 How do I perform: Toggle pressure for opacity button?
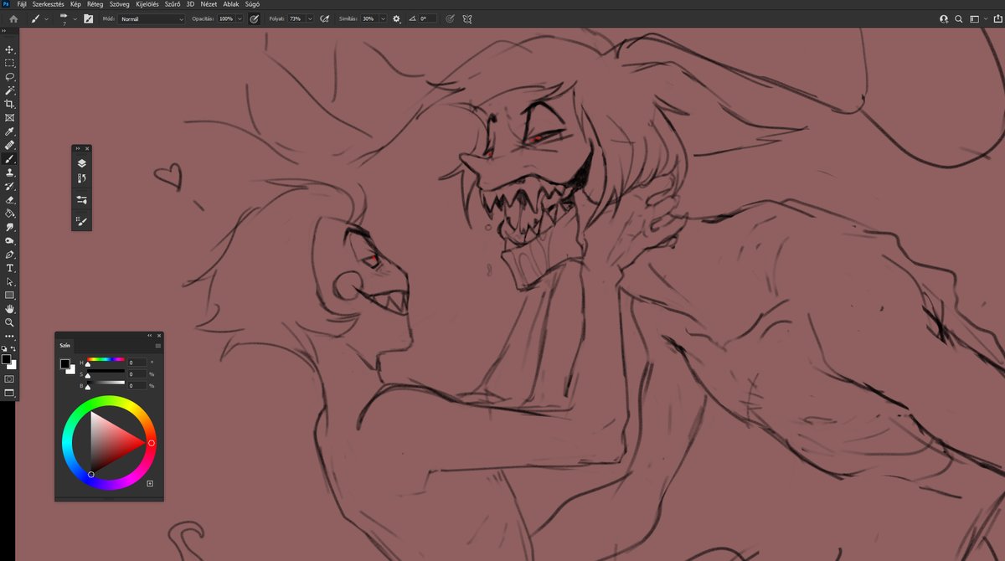[x=254, y=18]
